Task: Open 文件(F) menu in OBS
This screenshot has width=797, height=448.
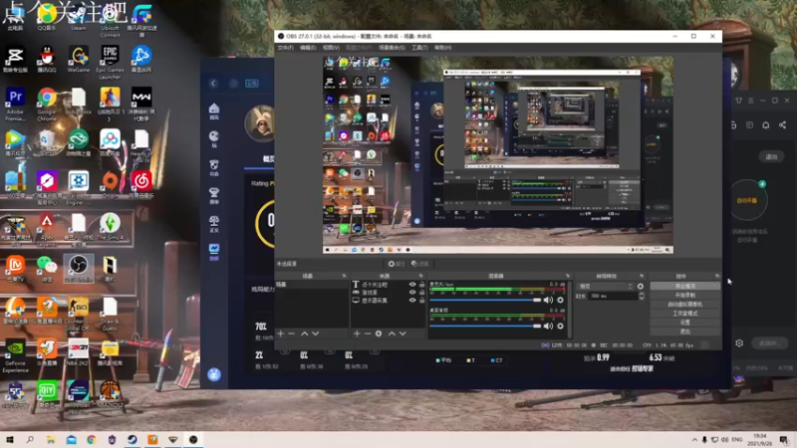Action: click(x=285, y=48)
